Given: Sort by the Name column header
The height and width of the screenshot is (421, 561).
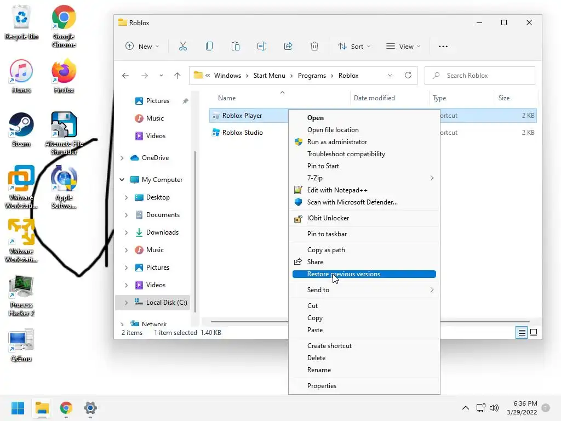Looking at the screenshot, I should pos(227,98).
